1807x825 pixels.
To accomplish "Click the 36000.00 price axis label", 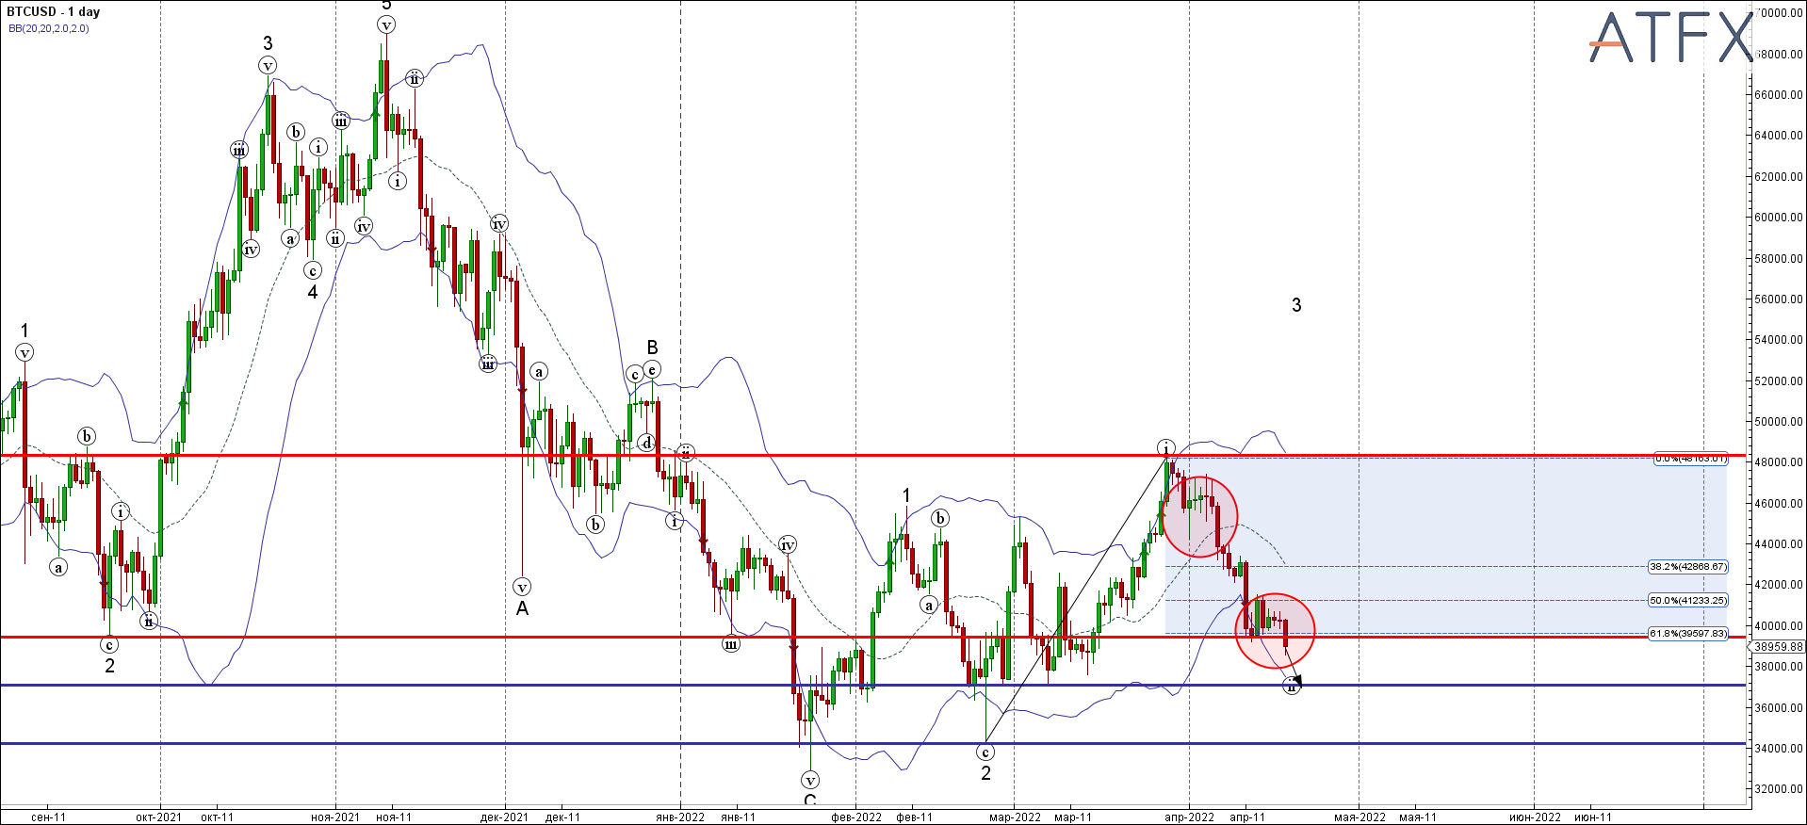I will pyautogui.click(x=1780, y=708).
